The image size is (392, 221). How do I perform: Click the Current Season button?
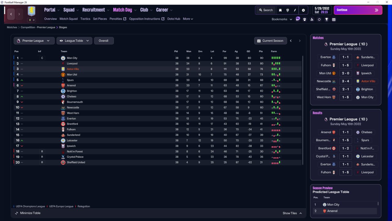coord(270,41)
